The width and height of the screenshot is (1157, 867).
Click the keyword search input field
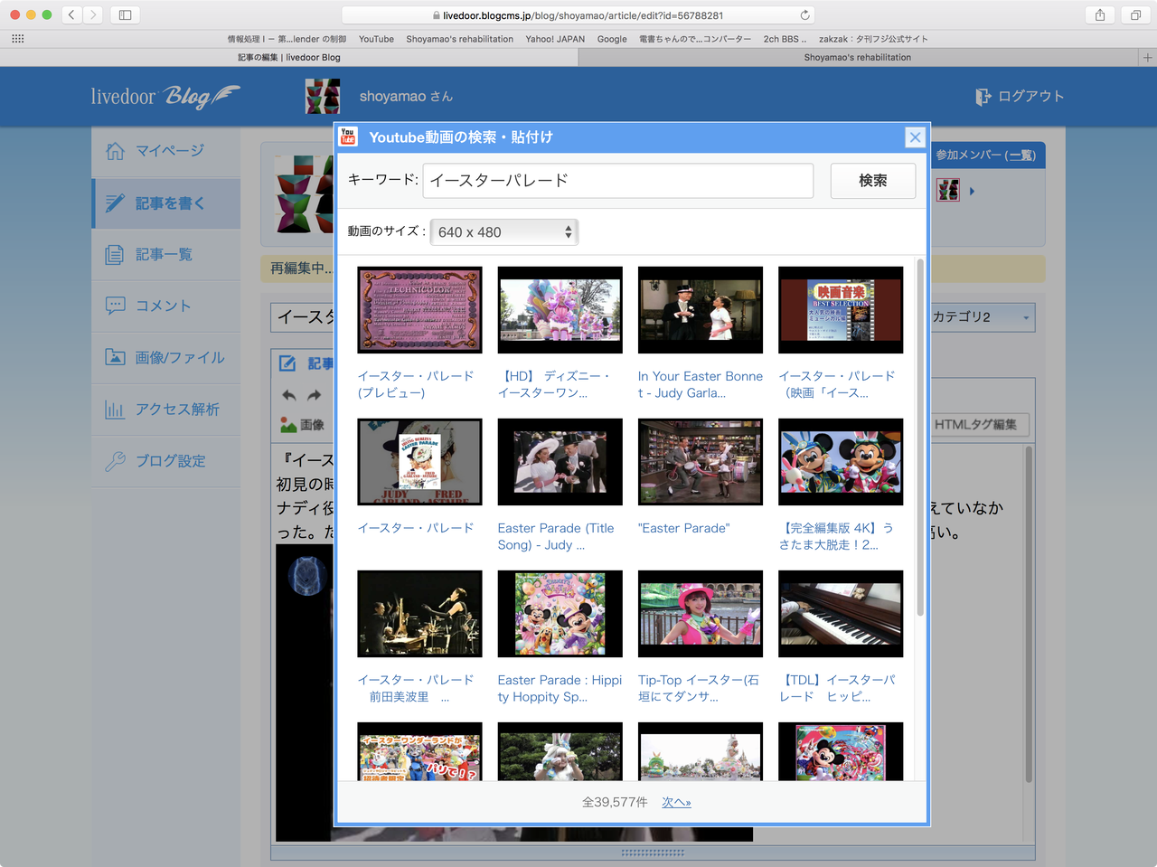[x=618, y=181]
